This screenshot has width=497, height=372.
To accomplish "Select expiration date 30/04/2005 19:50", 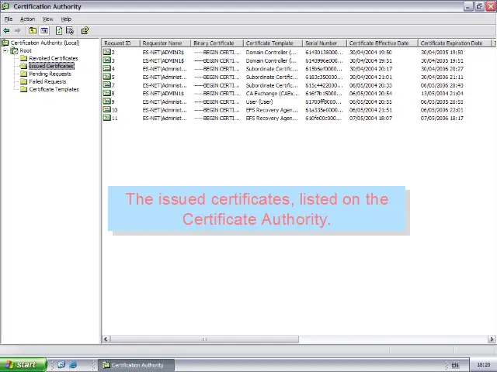I will click(442, 52).
